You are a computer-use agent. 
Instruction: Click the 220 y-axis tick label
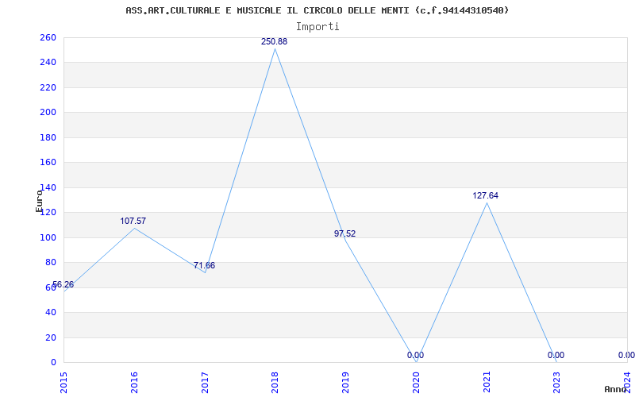(x=48, y=87)
